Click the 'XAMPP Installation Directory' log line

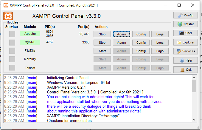[x=83, y=116]
